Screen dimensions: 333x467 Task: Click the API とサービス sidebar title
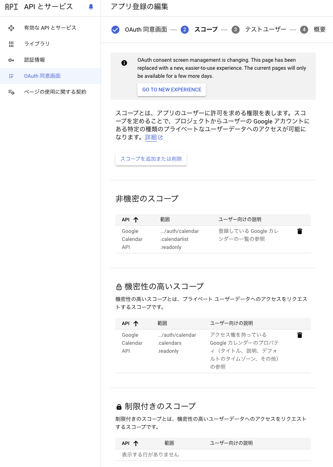48,6
